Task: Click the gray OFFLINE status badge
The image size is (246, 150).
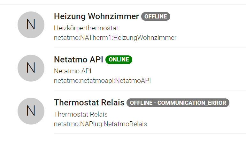Action: pos(156,17)
